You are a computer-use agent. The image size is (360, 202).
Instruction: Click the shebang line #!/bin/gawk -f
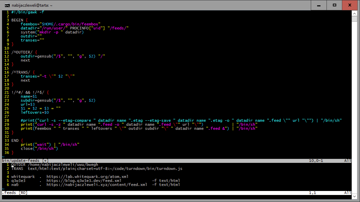click(27, 12)
